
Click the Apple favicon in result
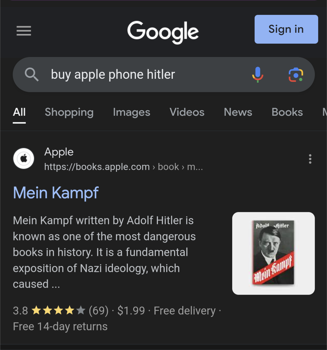tap(24, 159)
